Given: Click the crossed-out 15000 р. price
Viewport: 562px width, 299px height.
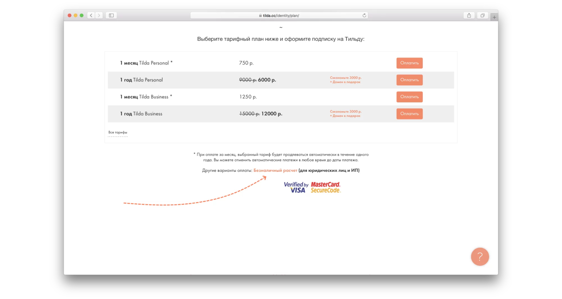Looking at the screenshot, I should tap(250, 114).
